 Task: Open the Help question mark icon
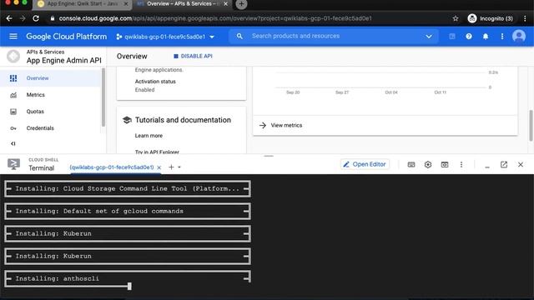(469, 36)
